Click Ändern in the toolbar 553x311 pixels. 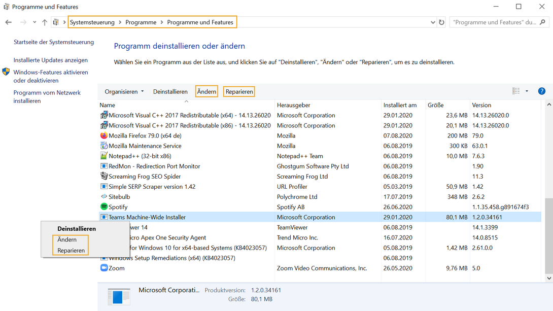point(206,92)
